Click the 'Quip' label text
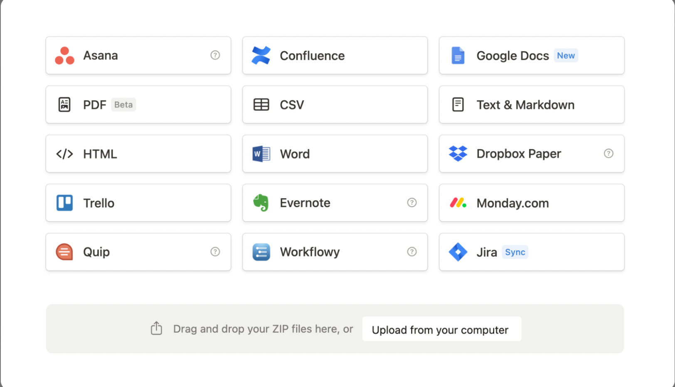This screenshot has height=387, width=675. (96, 252)
